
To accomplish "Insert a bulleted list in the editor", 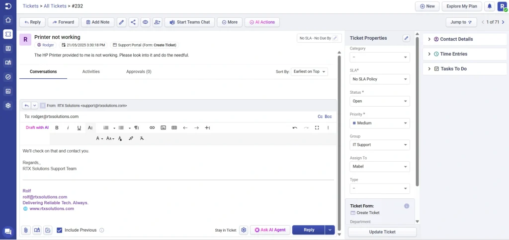I will pos(121,128).
